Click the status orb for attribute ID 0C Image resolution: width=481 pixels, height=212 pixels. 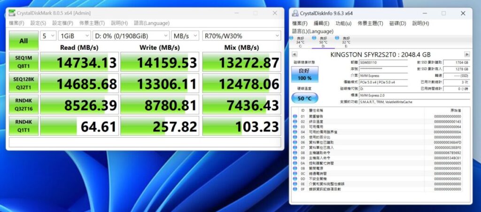295,173
